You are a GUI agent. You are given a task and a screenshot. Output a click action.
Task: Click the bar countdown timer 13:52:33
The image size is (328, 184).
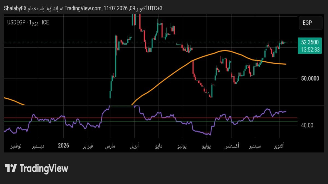tap(310, 49)
